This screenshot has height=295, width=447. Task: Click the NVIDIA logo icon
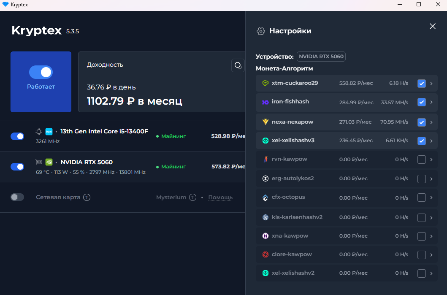tap(49, 162)
